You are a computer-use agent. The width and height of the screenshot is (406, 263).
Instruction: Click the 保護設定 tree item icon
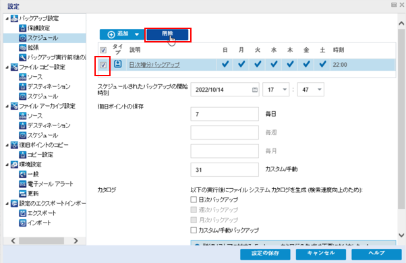pos(23,28)
